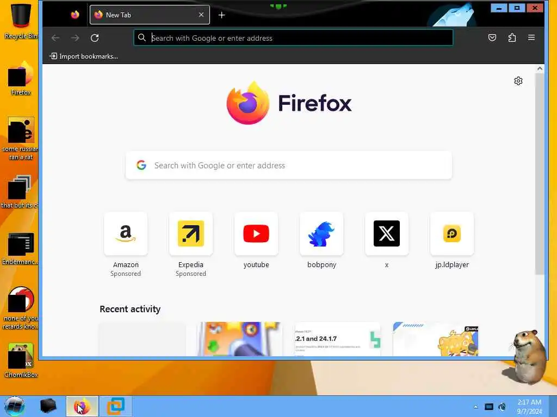This screenshot has width=557, height=417.
Task: Open the Windows Start button
Action: click(15, 406)
